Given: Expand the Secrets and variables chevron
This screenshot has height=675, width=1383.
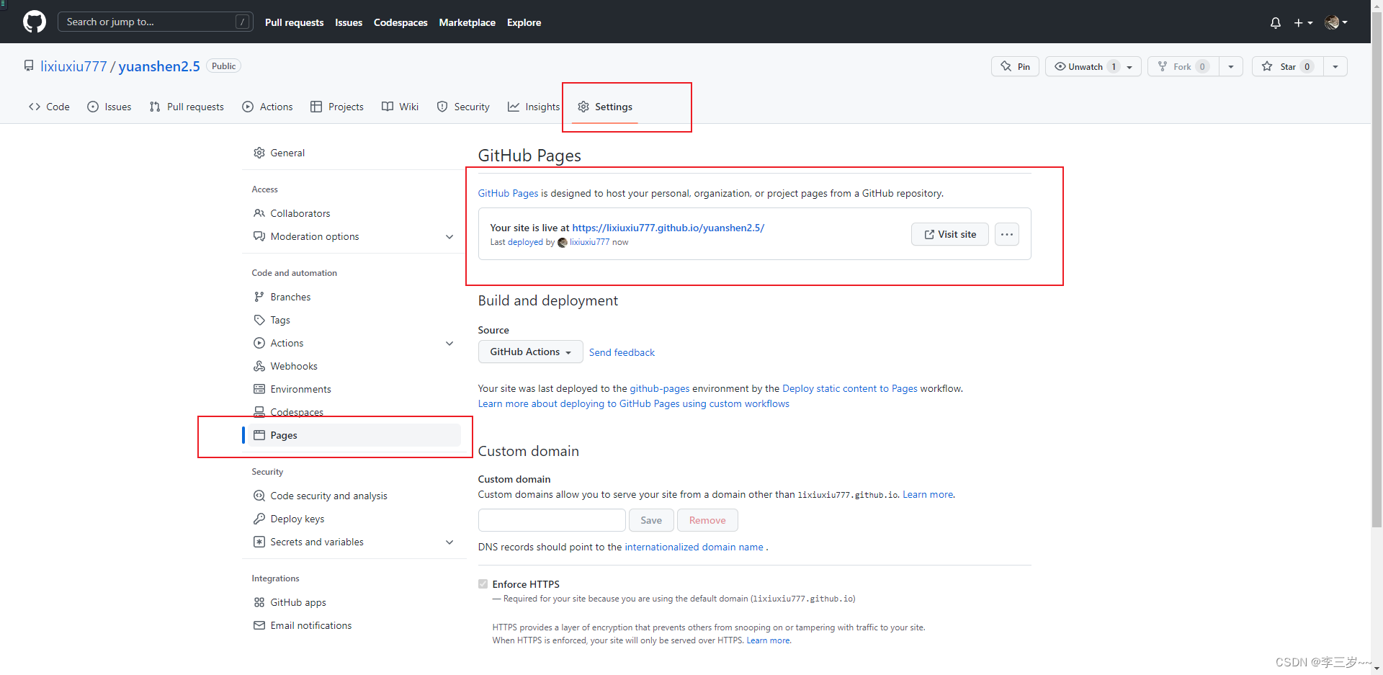Looking at the screenshot, I should pyautogui.click(x=449, y=542).
